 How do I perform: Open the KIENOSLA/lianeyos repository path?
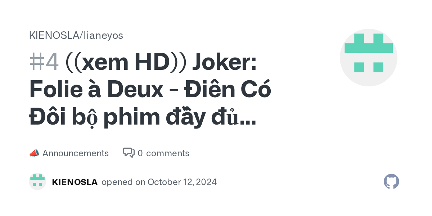[76, 35]
